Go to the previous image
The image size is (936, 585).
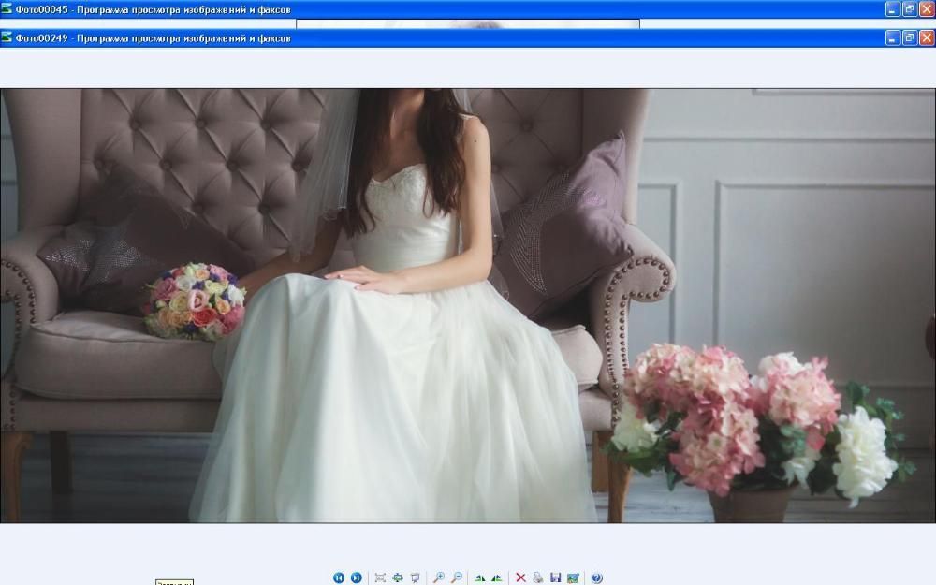(339, 578)
